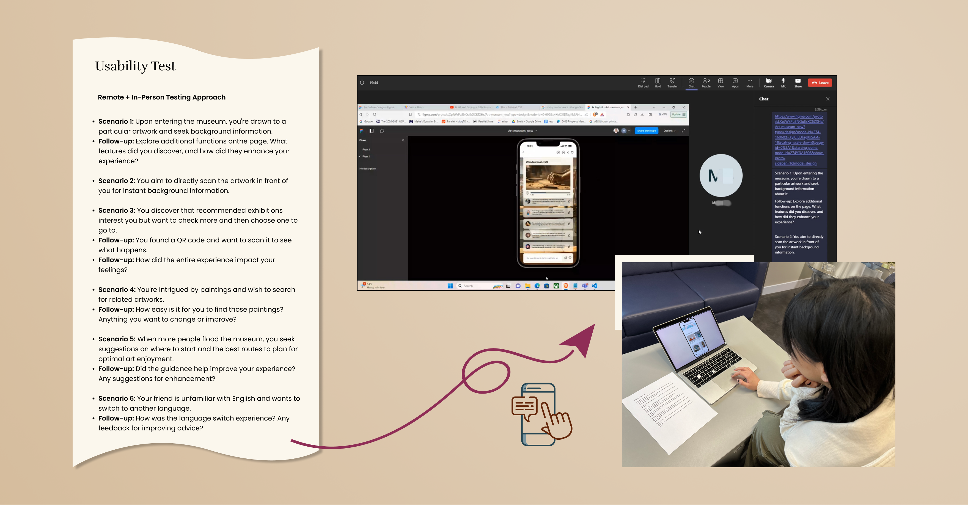Mute the Mic in Teams

(783, 83)
